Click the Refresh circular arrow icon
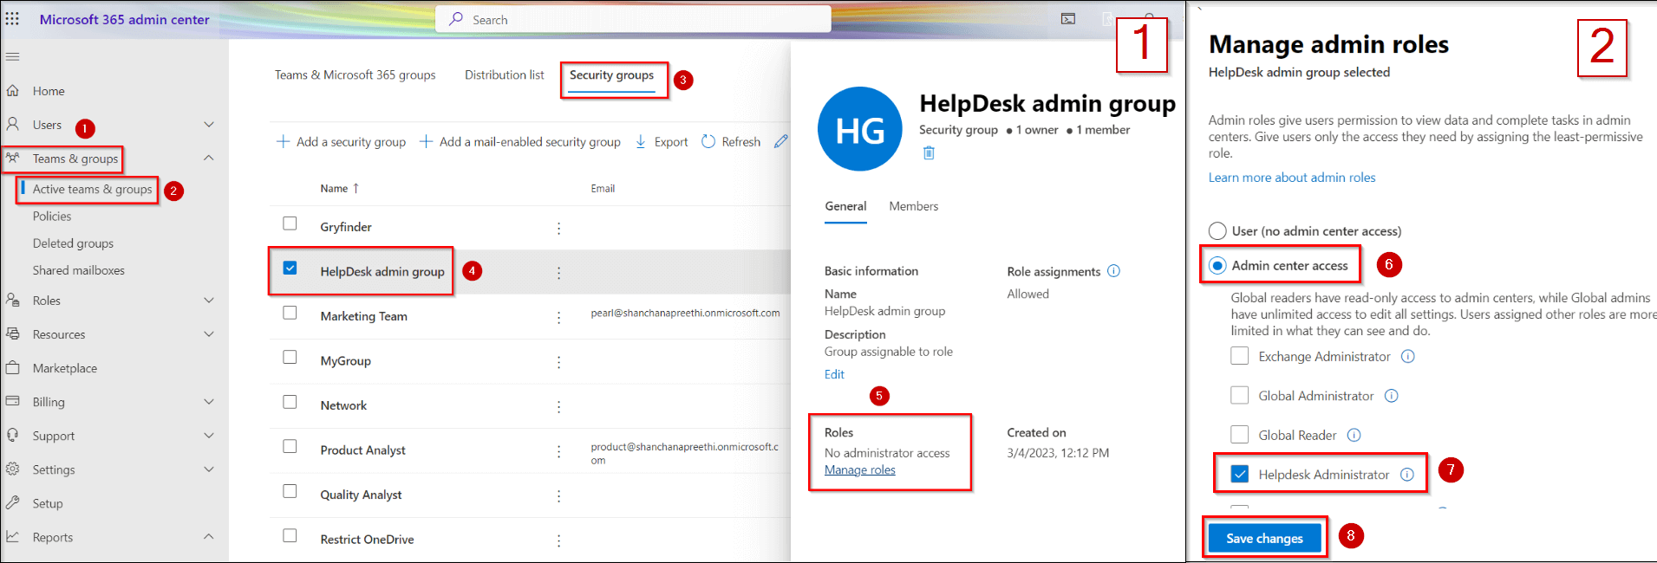Image resolution: width=1657 pixels, height=563 pixels. coord(708,141)
